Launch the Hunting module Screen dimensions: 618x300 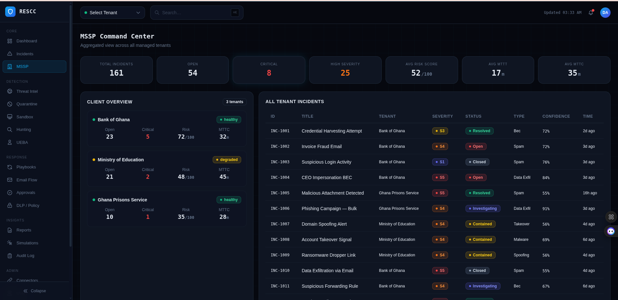pos(23,129)
